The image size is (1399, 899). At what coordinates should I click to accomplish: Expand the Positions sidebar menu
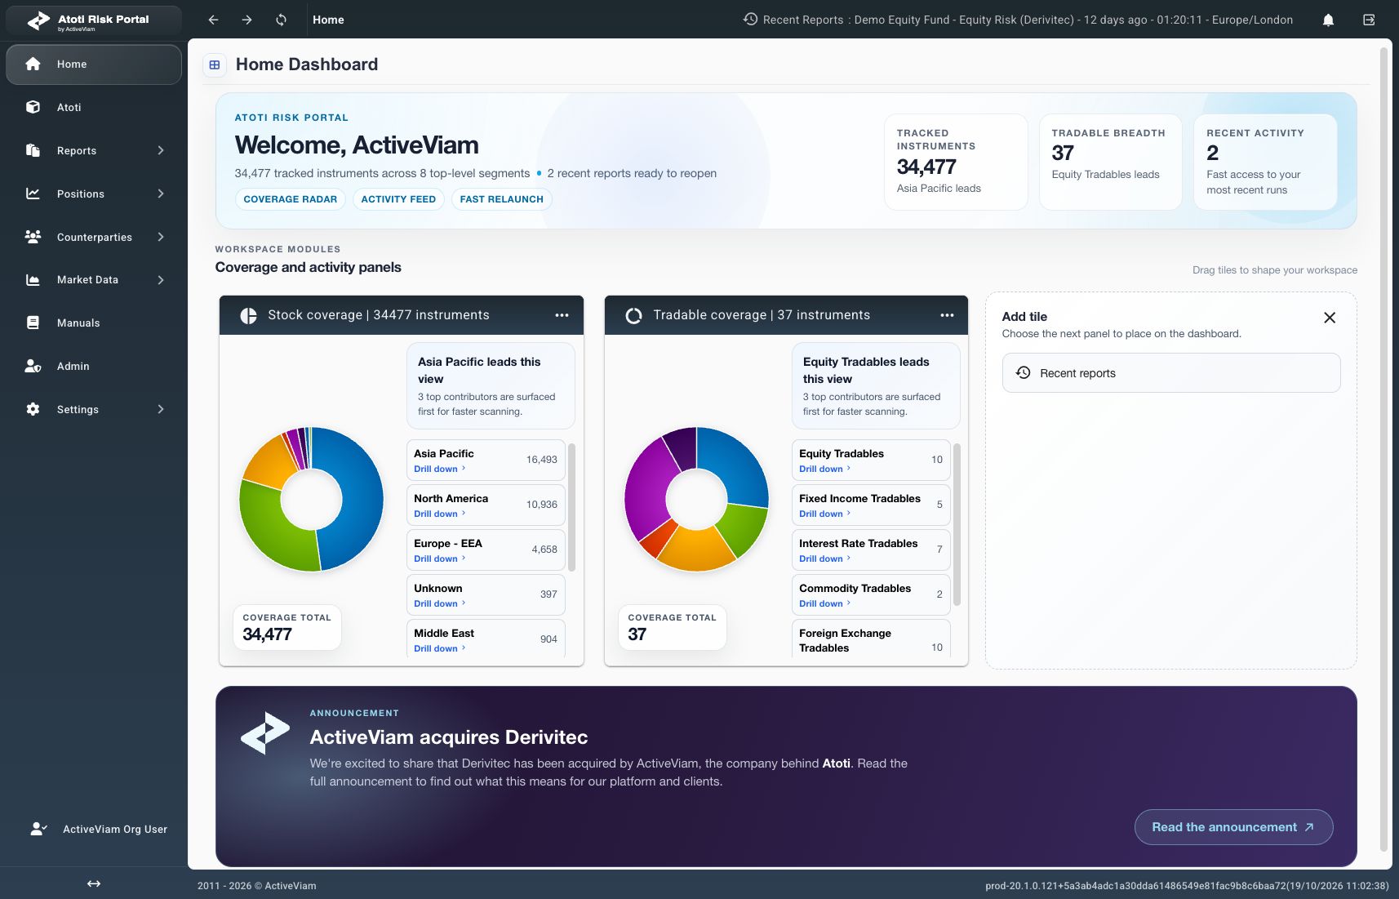point(161,194)
